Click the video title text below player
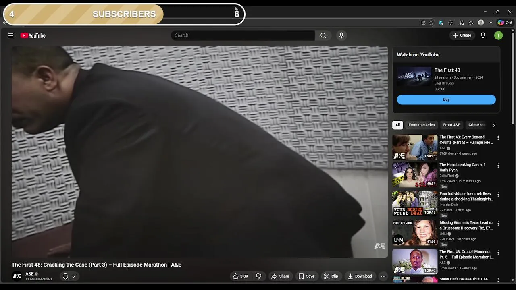Screen dimensions: 516x290 tap(96, 265)
